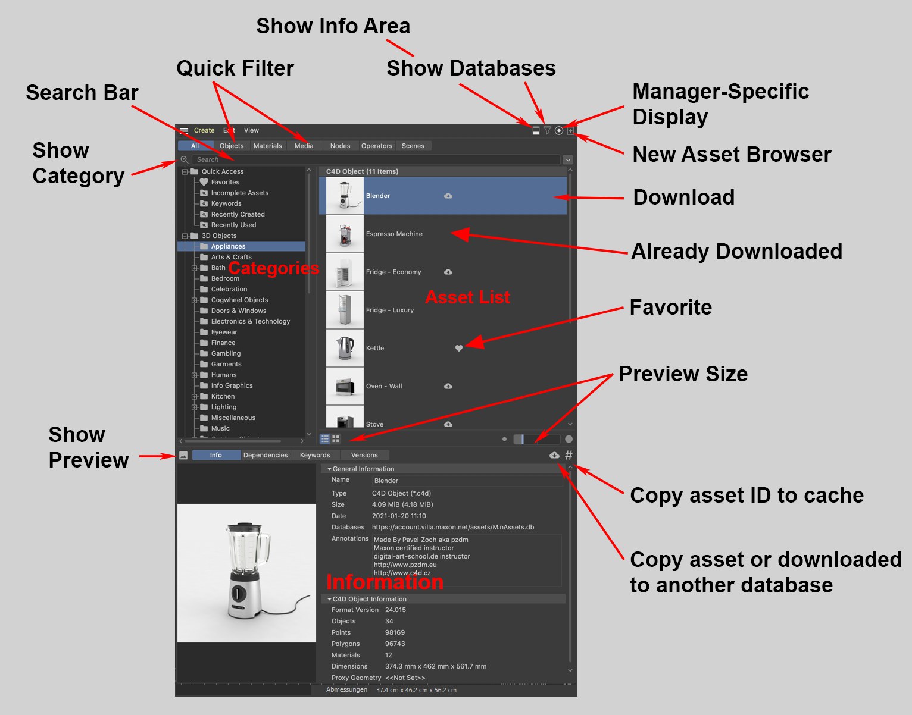Adjust the preview size slider
Image resolution: width=912 pixels, height=715 pixels.
536,439
